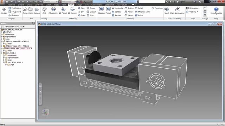Image resolution: width=225 pixels, height=126 pixels.
Task: Select the Face milling operation
Action: [x=81, y=8]
